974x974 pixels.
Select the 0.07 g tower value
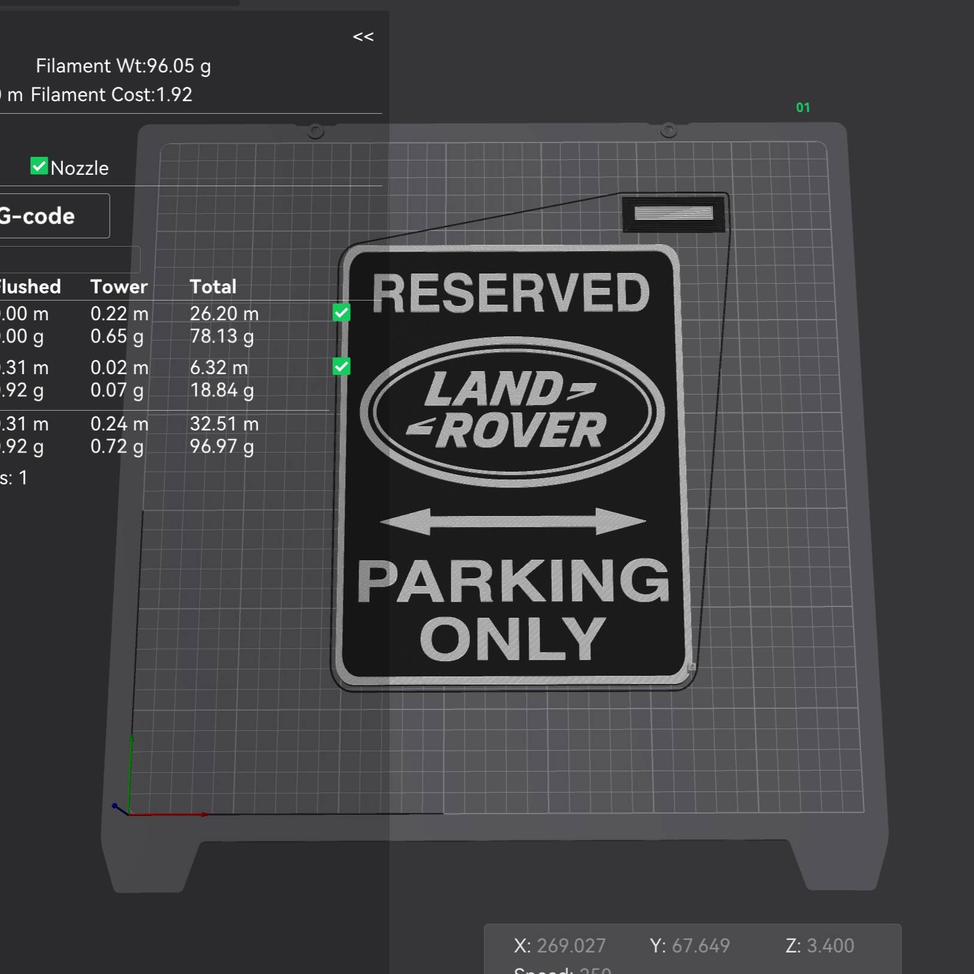[x=117, y=390]
